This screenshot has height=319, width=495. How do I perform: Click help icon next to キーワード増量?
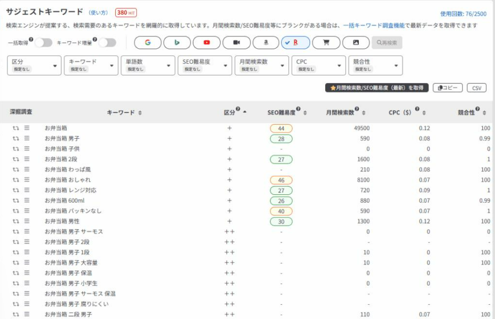[x=95, y=39]
